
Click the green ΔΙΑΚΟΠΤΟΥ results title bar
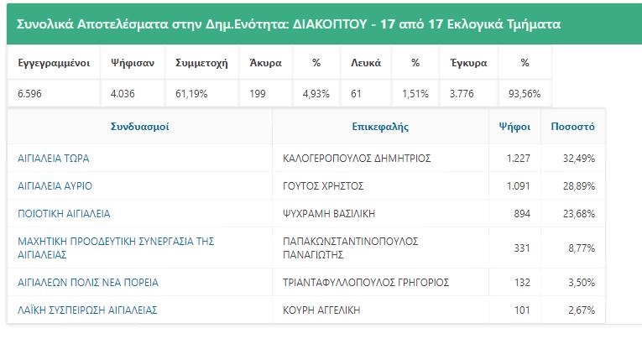[x=324, y=24]
